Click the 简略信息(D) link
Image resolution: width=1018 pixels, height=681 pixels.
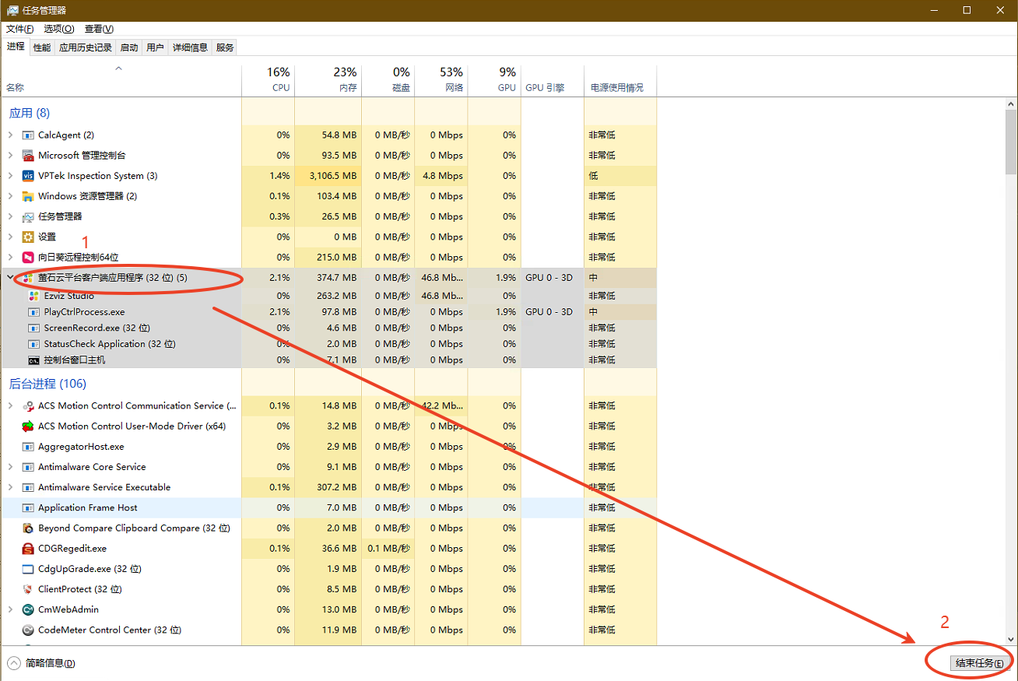(x=51, y=663)
